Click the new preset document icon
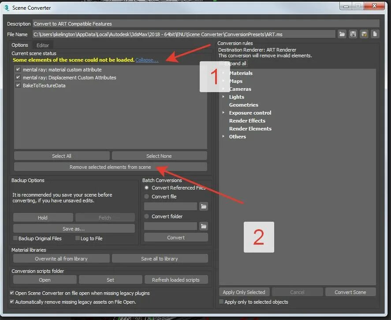 tap(375, 34)
